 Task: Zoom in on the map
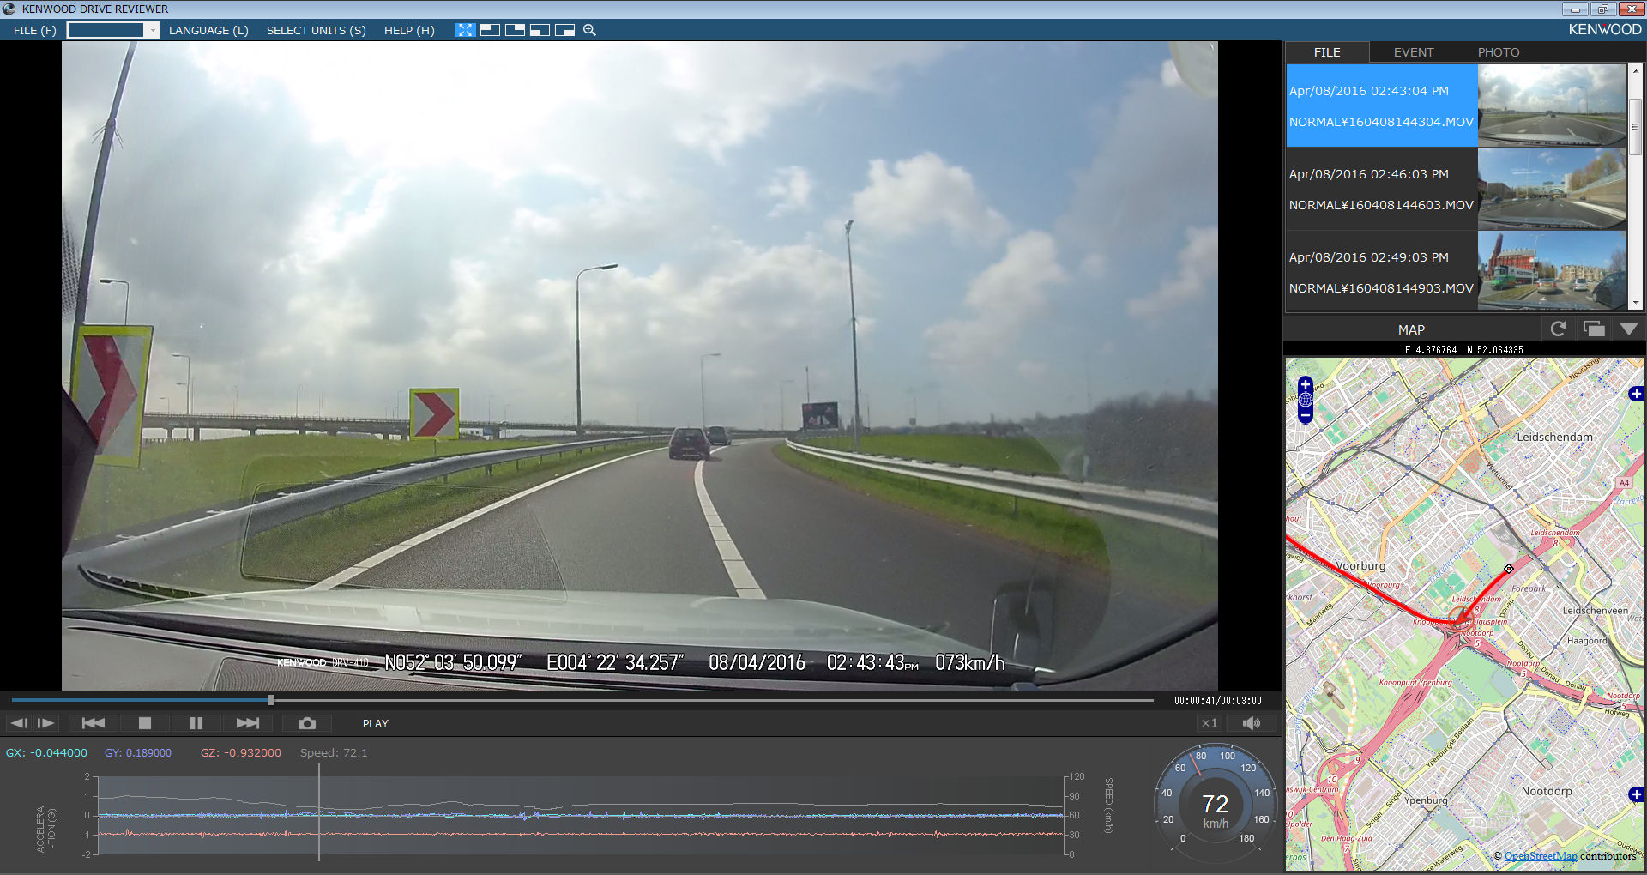click(1306, 384)
